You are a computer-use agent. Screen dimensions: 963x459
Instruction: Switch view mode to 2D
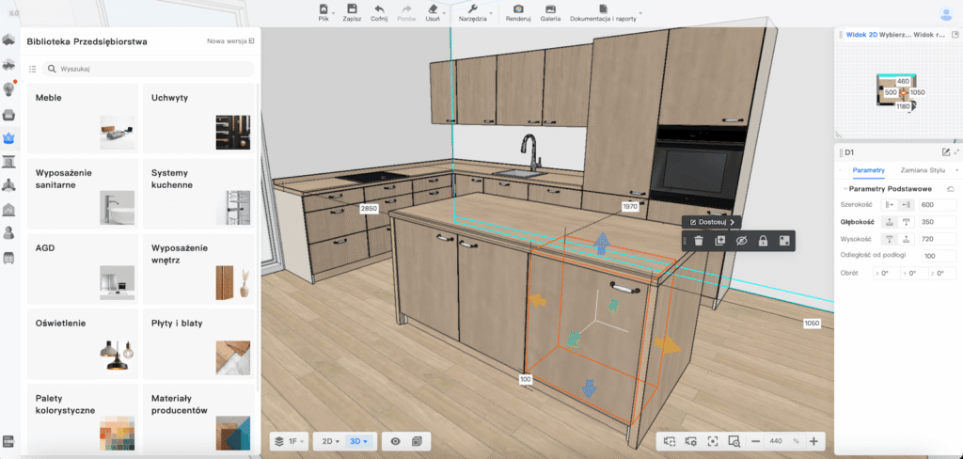click(330, 441)
